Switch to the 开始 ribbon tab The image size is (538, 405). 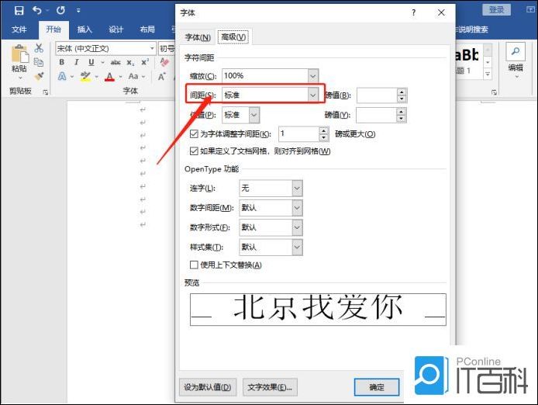click(53, 29)
